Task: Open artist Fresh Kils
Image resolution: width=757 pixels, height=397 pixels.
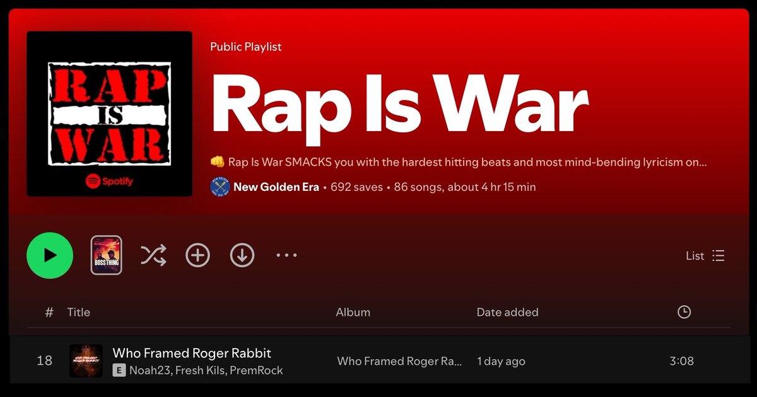Action: point(199,371)
